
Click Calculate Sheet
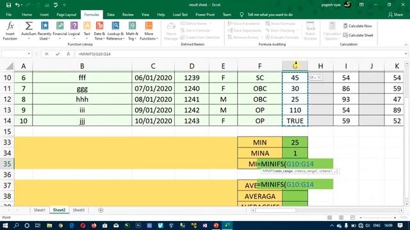358,35
